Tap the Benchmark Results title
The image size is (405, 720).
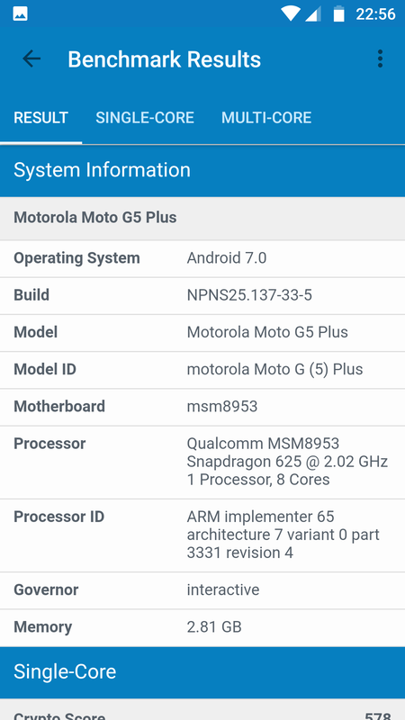pyautogui.click(x=165, y=59)
